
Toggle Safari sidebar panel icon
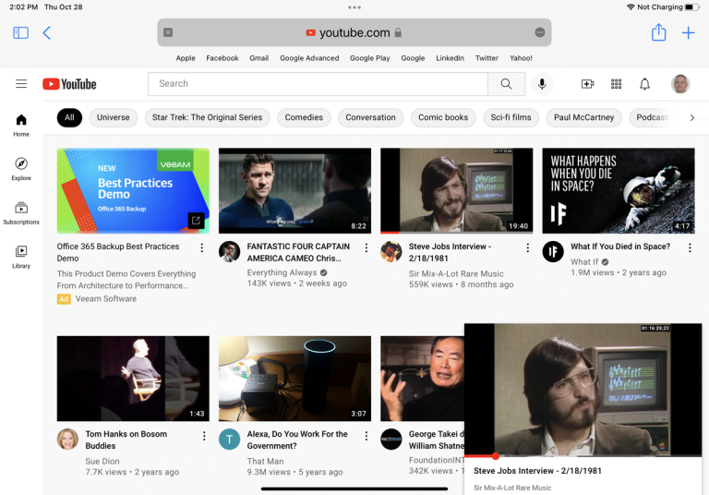click(20, 33)
